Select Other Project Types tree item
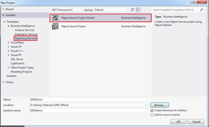Screen dimensions: 209x127 22,68
